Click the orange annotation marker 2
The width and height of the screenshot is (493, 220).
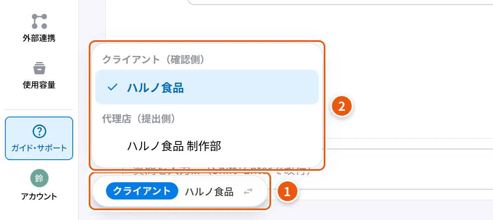(342, 106)
